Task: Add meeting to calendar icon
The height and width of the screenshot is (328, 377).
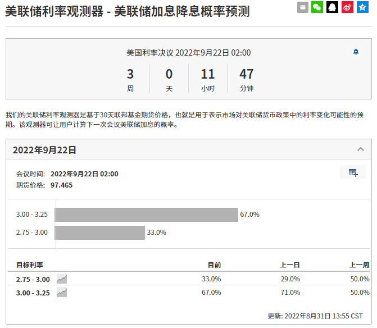Action: 353,172
